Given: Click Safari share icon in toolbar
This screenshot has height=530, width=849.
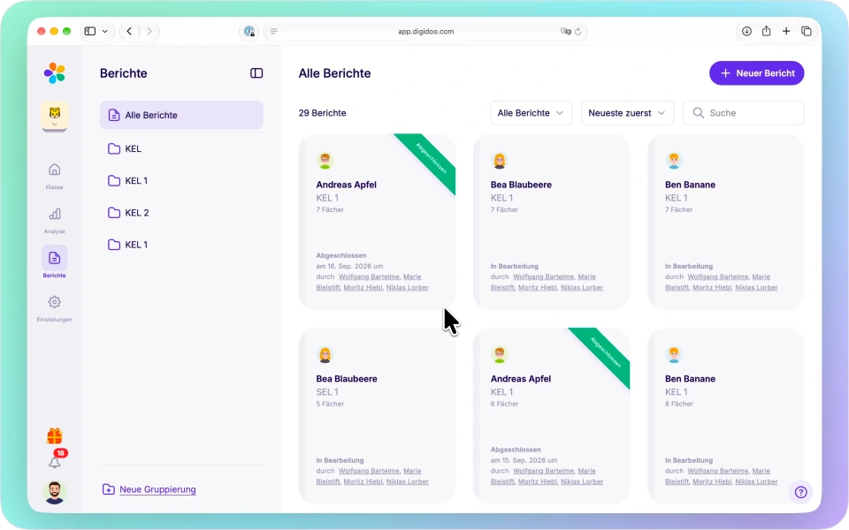Looking at the screenshot, I should (x=766, y=32).
